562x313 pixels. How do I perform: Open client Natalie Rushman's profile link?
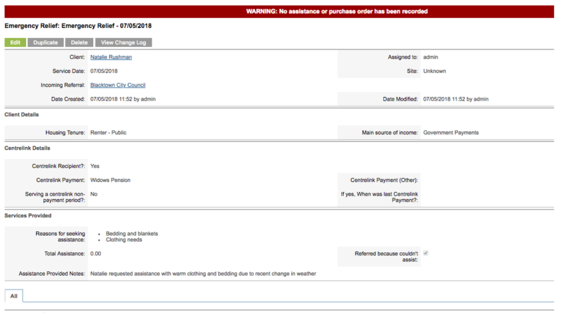tap(111, 57)
